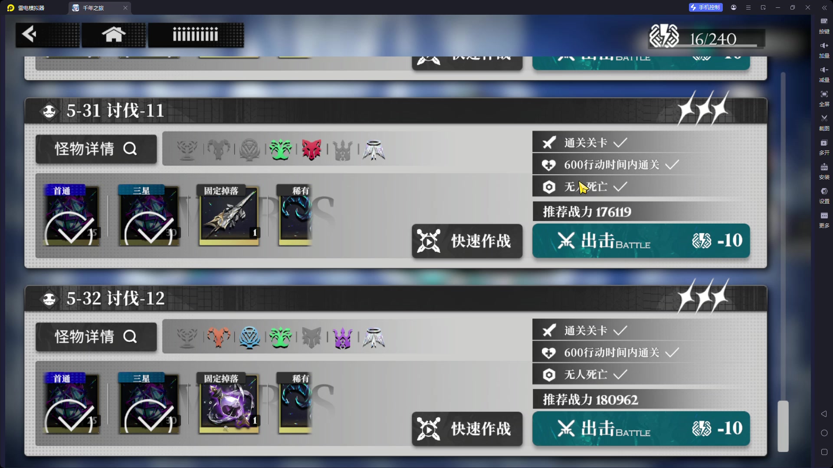Click the 手机控制 button in title bar
Screen dimensions: 833x468
click(x=705, y=7)
